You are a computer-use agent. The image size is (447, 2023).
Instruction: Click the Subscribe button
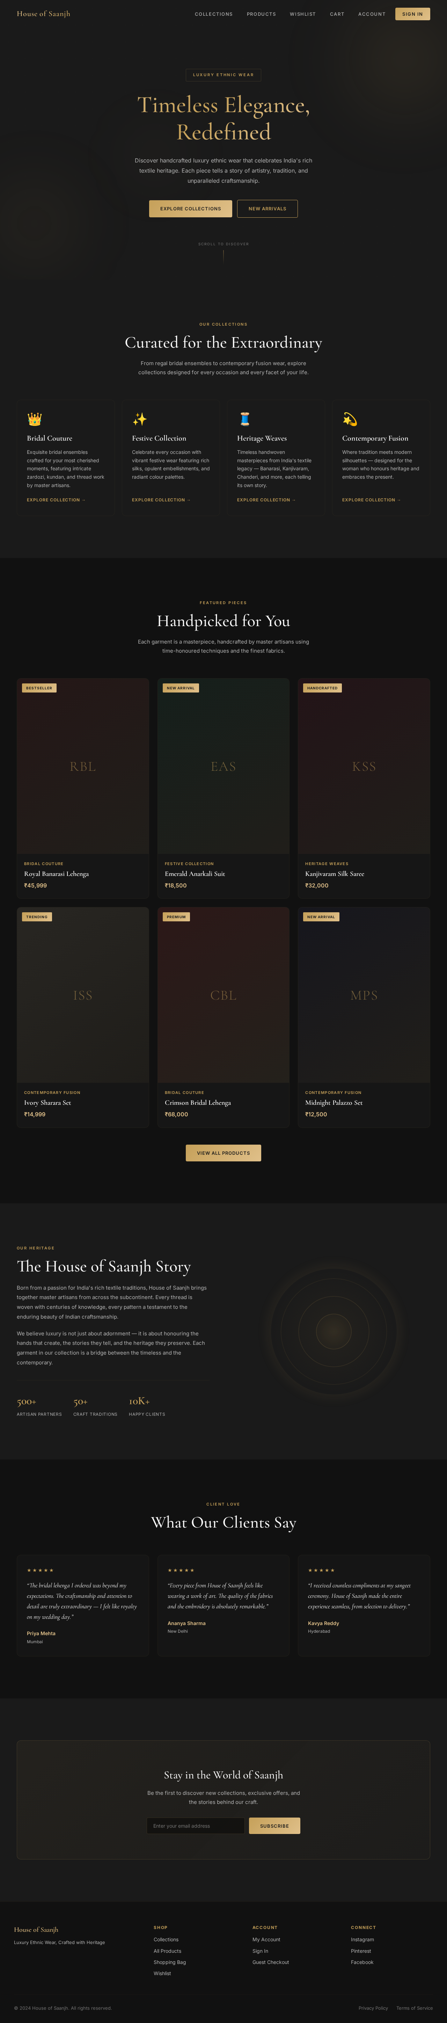pos(274,1826)
